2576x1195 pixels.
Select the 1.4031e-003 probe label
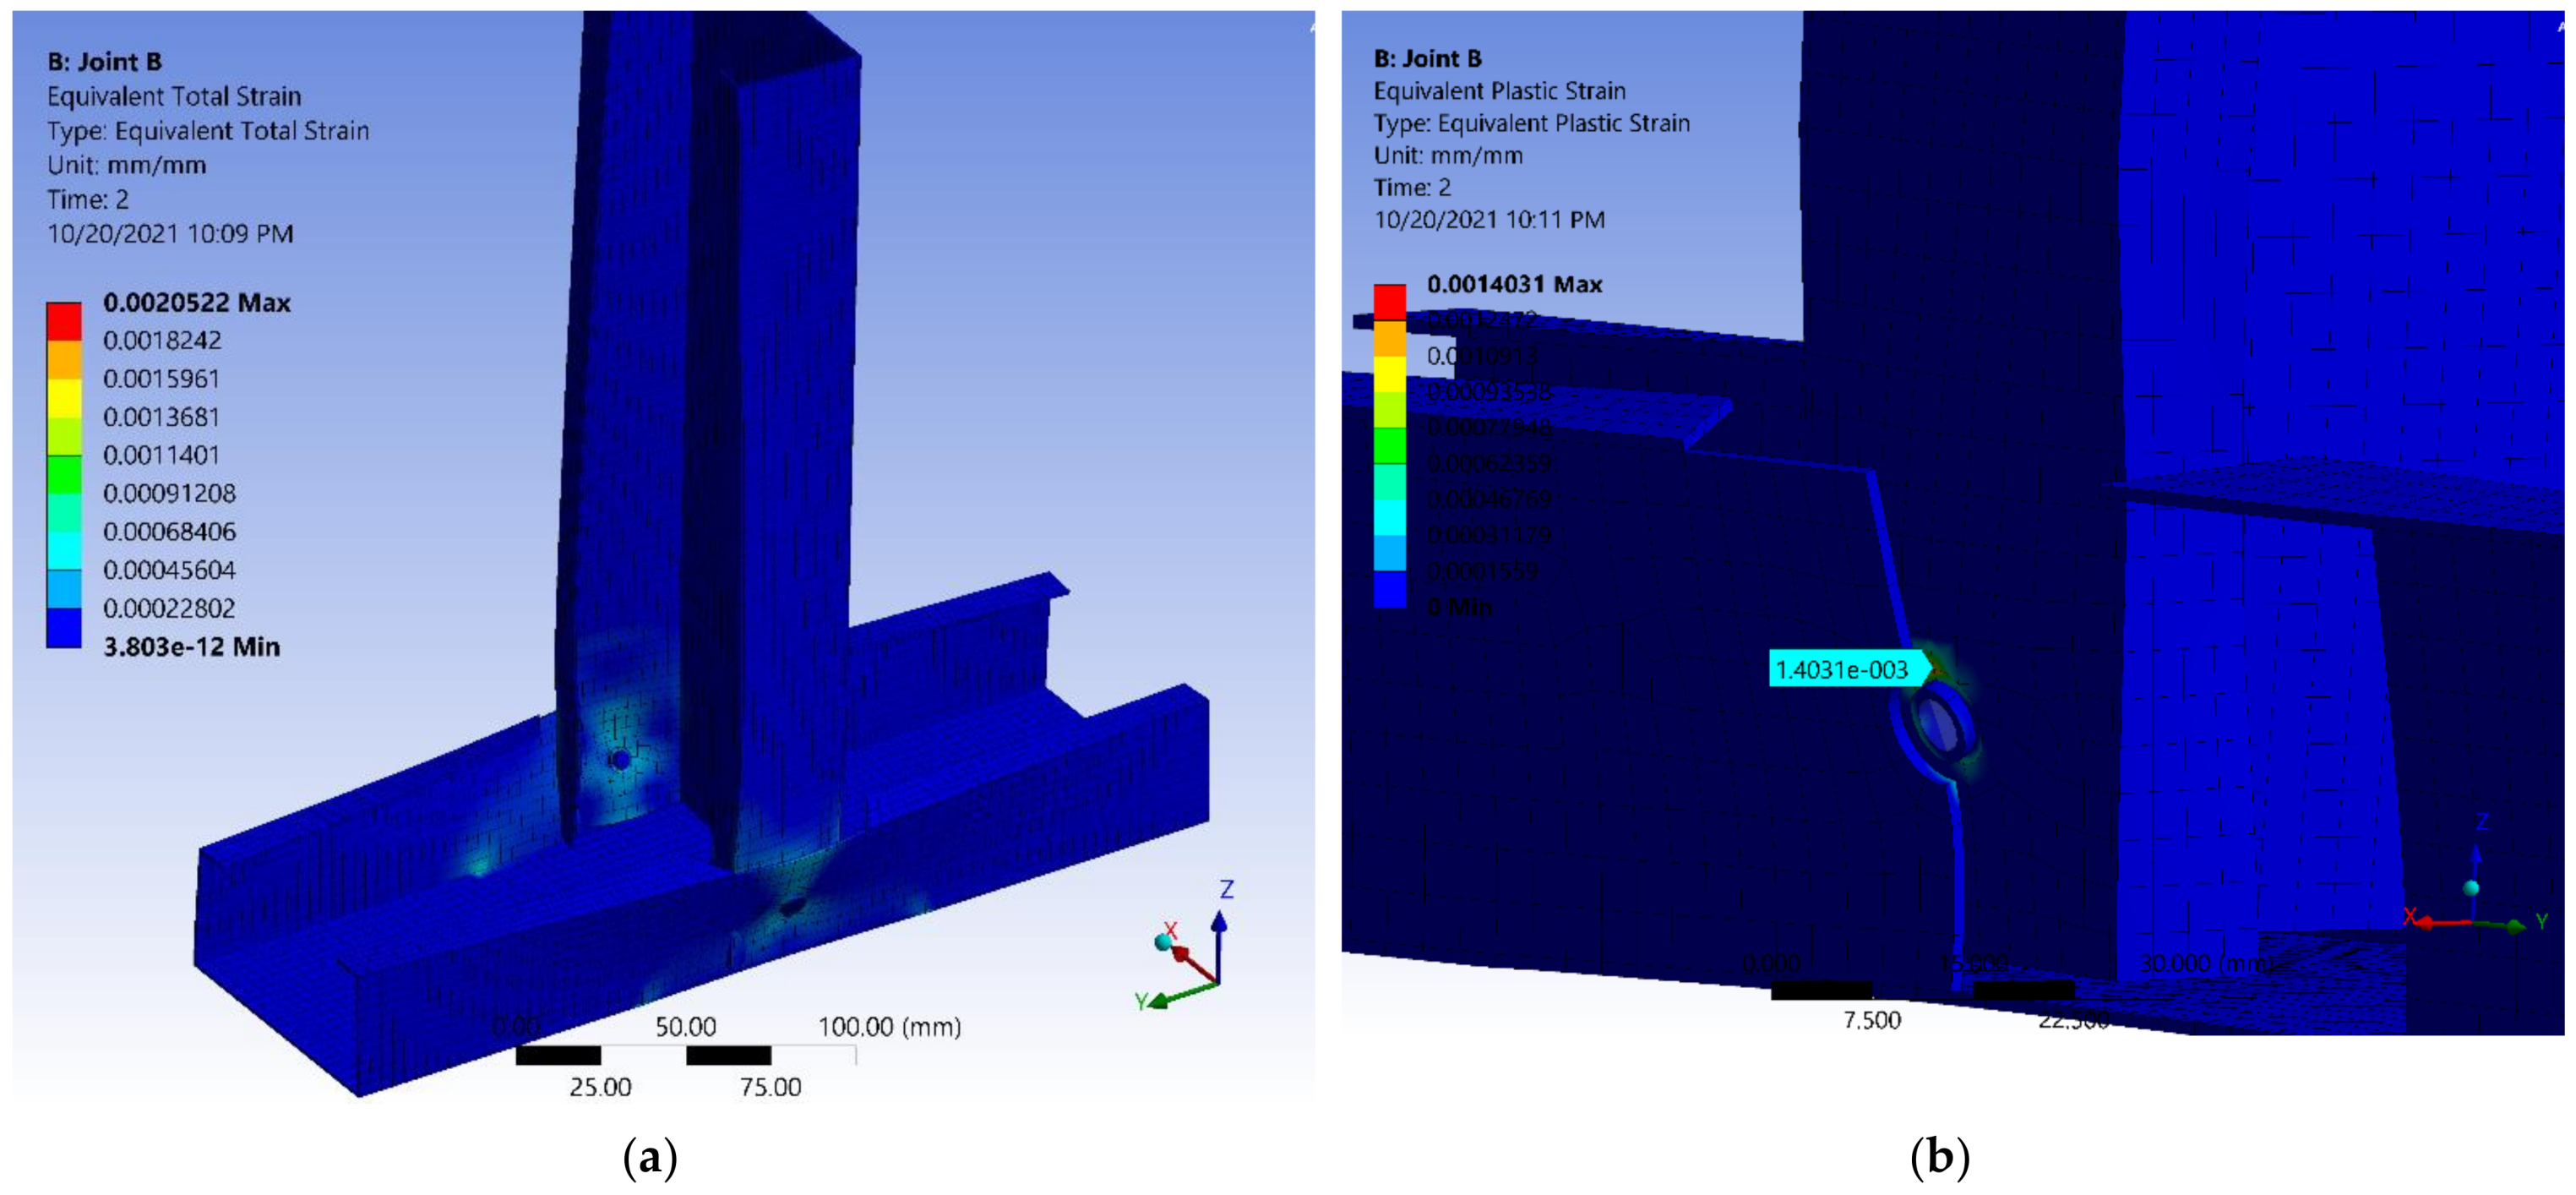coord(1841,669)
